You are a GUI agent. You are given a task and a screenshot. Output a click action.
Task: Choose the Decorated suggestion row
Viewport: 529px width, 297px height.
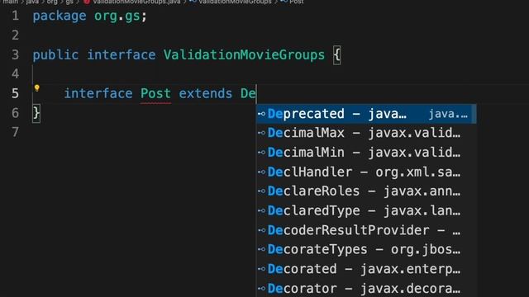pyautogui.click(x=366, y=269)
